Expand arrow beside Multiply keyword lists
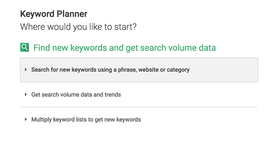This screenshot has height=142, width=280. point(26,120)
